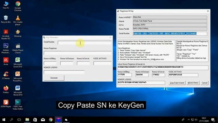Open the People tray icon
This screenshot has height=123, width=218.
183,120
